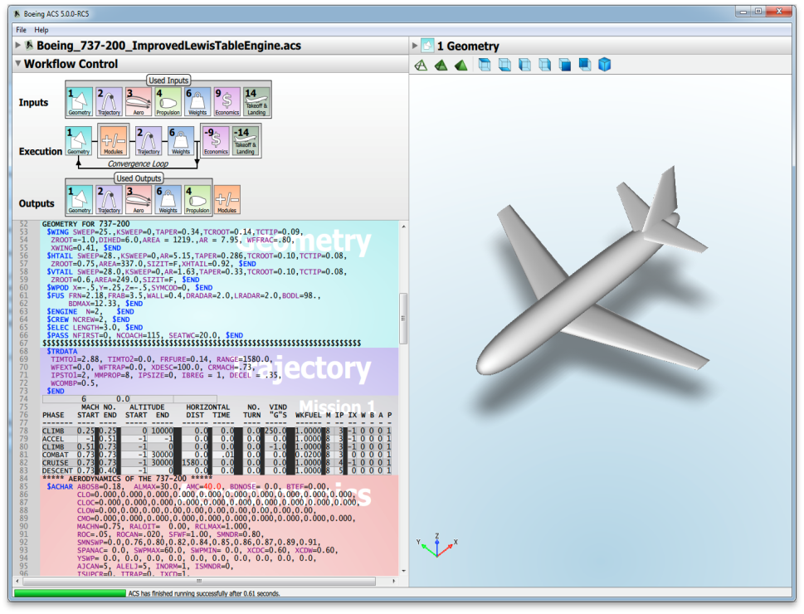Open the Help menu

pos(41,30)
